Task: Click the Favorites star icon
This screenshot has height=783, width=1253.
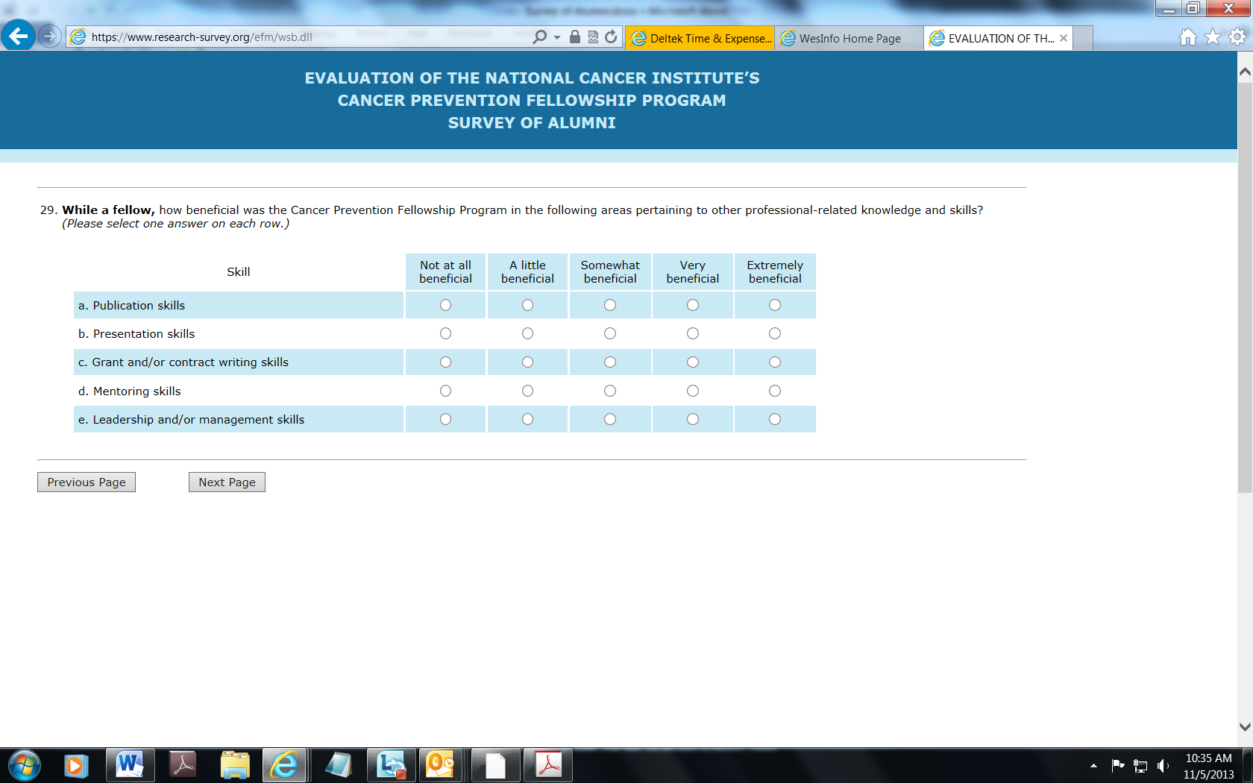Action: (1213, 37)
